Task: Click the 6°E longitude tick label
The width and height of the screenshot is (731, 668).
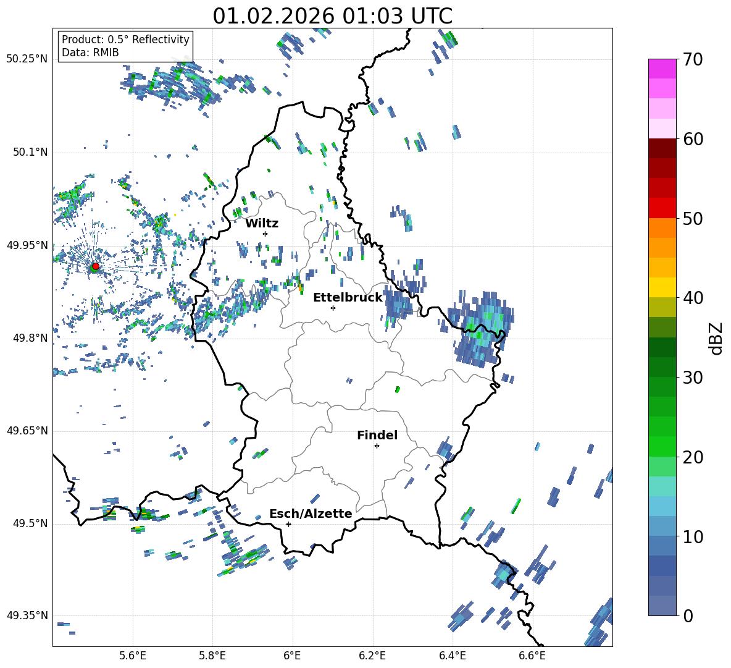Action: 293,655
